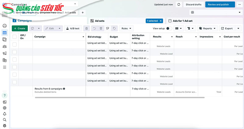Open Account overview gauge icon in sidebar
Screen dimensions: 244x129
[5, 26]
